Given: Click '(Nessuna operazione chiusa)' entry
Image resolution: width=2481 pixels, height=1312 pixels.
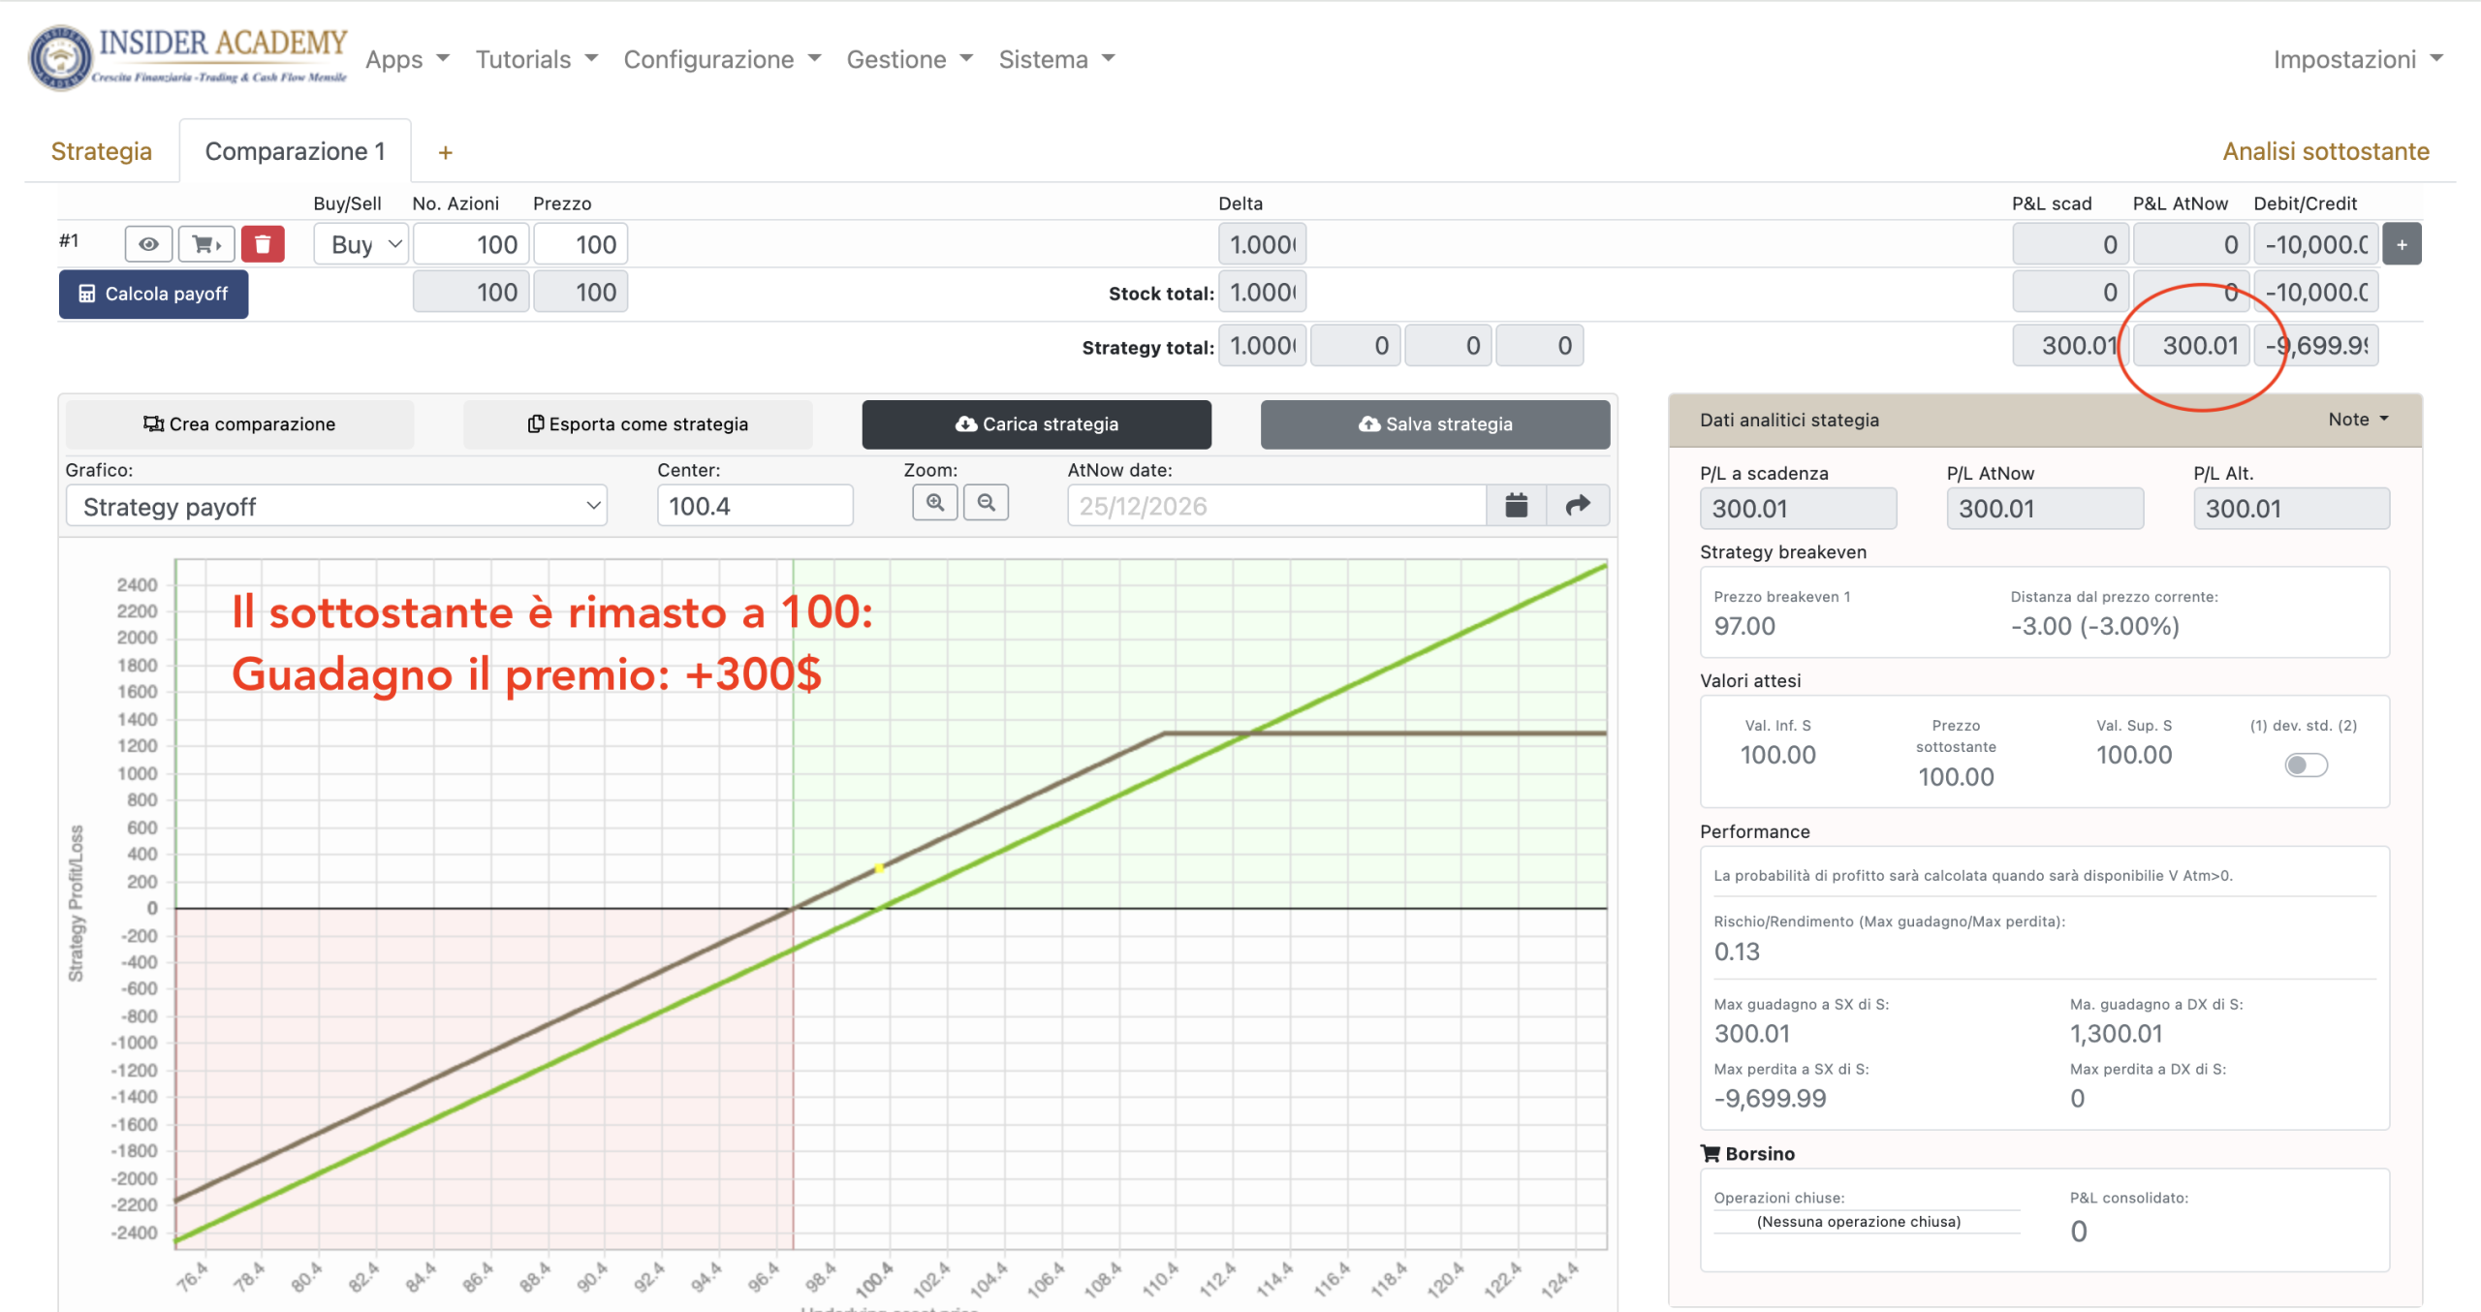Looking at the screenshot, I should [x=1858, y=1222].
